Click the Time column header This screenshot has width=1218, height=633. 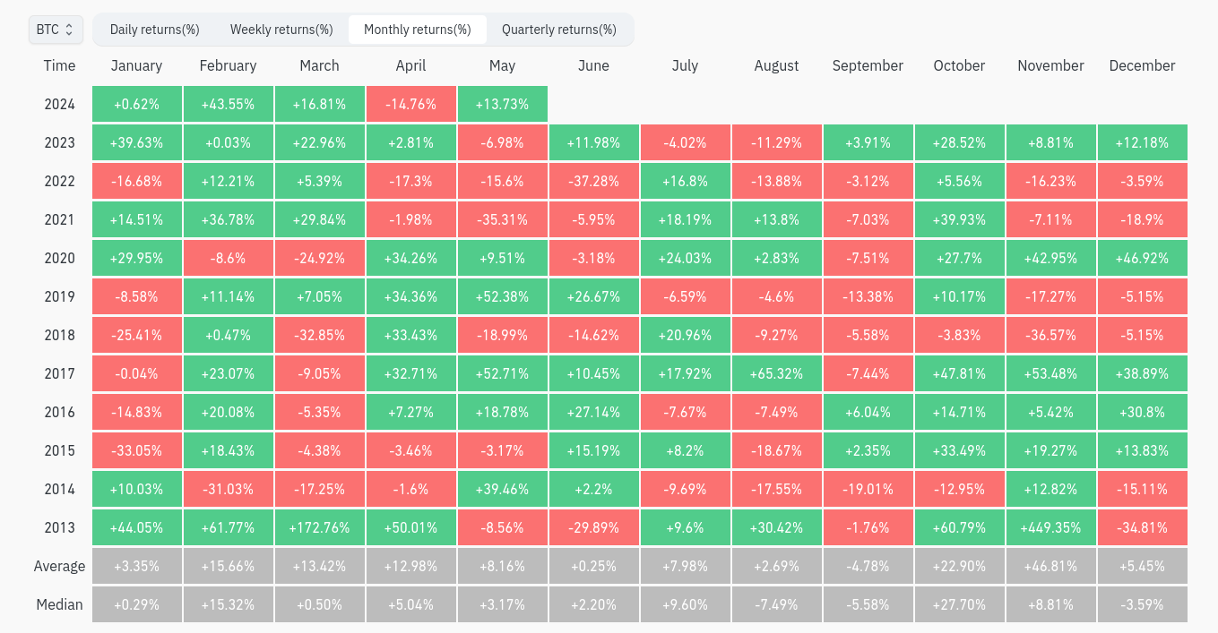tap(60, 65)
